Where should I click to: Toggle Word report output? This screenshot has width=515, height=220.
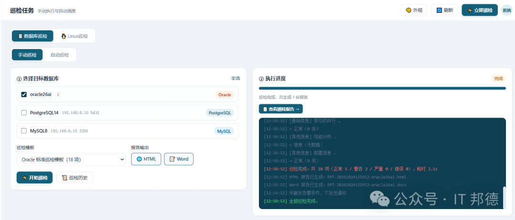[x=179, y=159]
